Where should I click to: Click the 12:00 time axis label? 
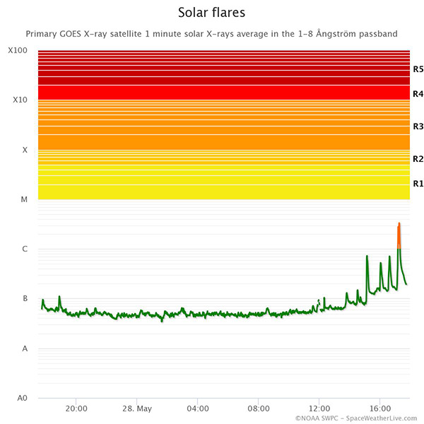click(319, 408)
